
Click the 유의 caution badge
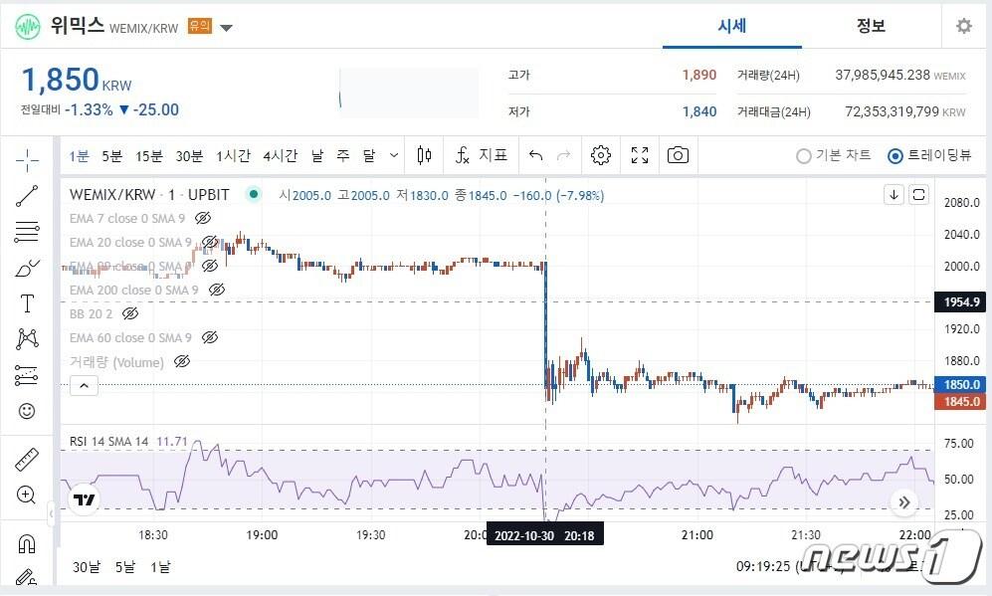[200, 26]
